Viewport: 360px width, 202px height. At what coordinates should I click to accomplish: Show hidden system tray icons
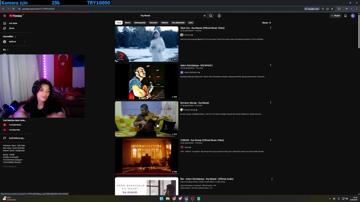point(330,199)
